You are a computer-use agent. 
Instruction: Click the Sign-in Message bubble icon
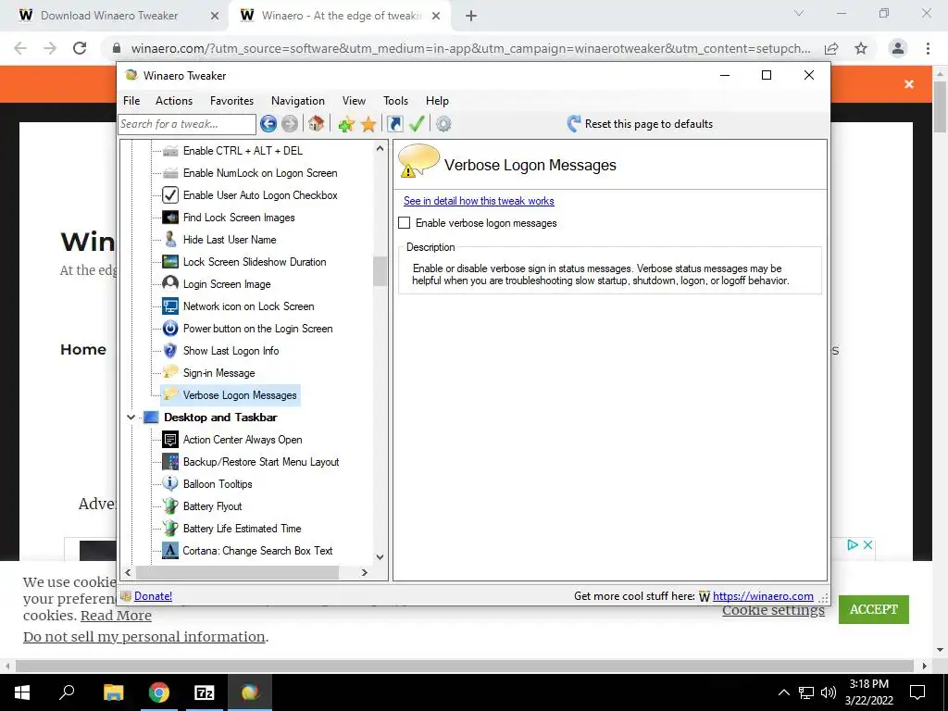click(x=170, y=372)
